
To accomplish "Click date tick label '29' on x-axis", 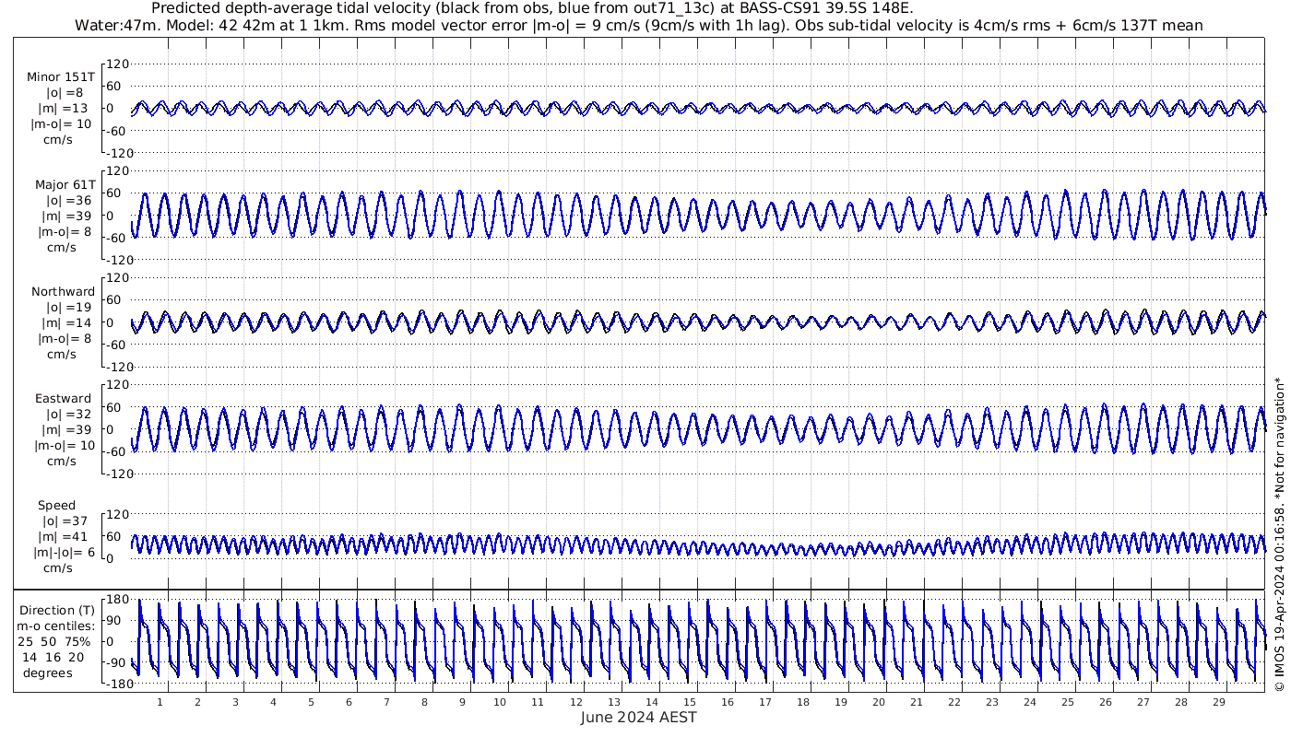I will pyautogui.click(x=1218, y=702).
